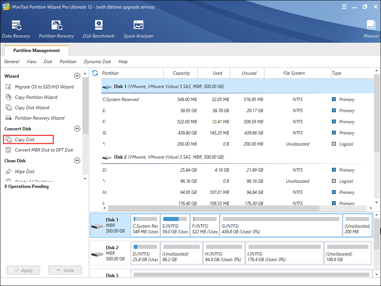Screen dimensions: 381x286
Task: Select the H:(NTFS) block in the disk map
Action: tap(224, 253)
